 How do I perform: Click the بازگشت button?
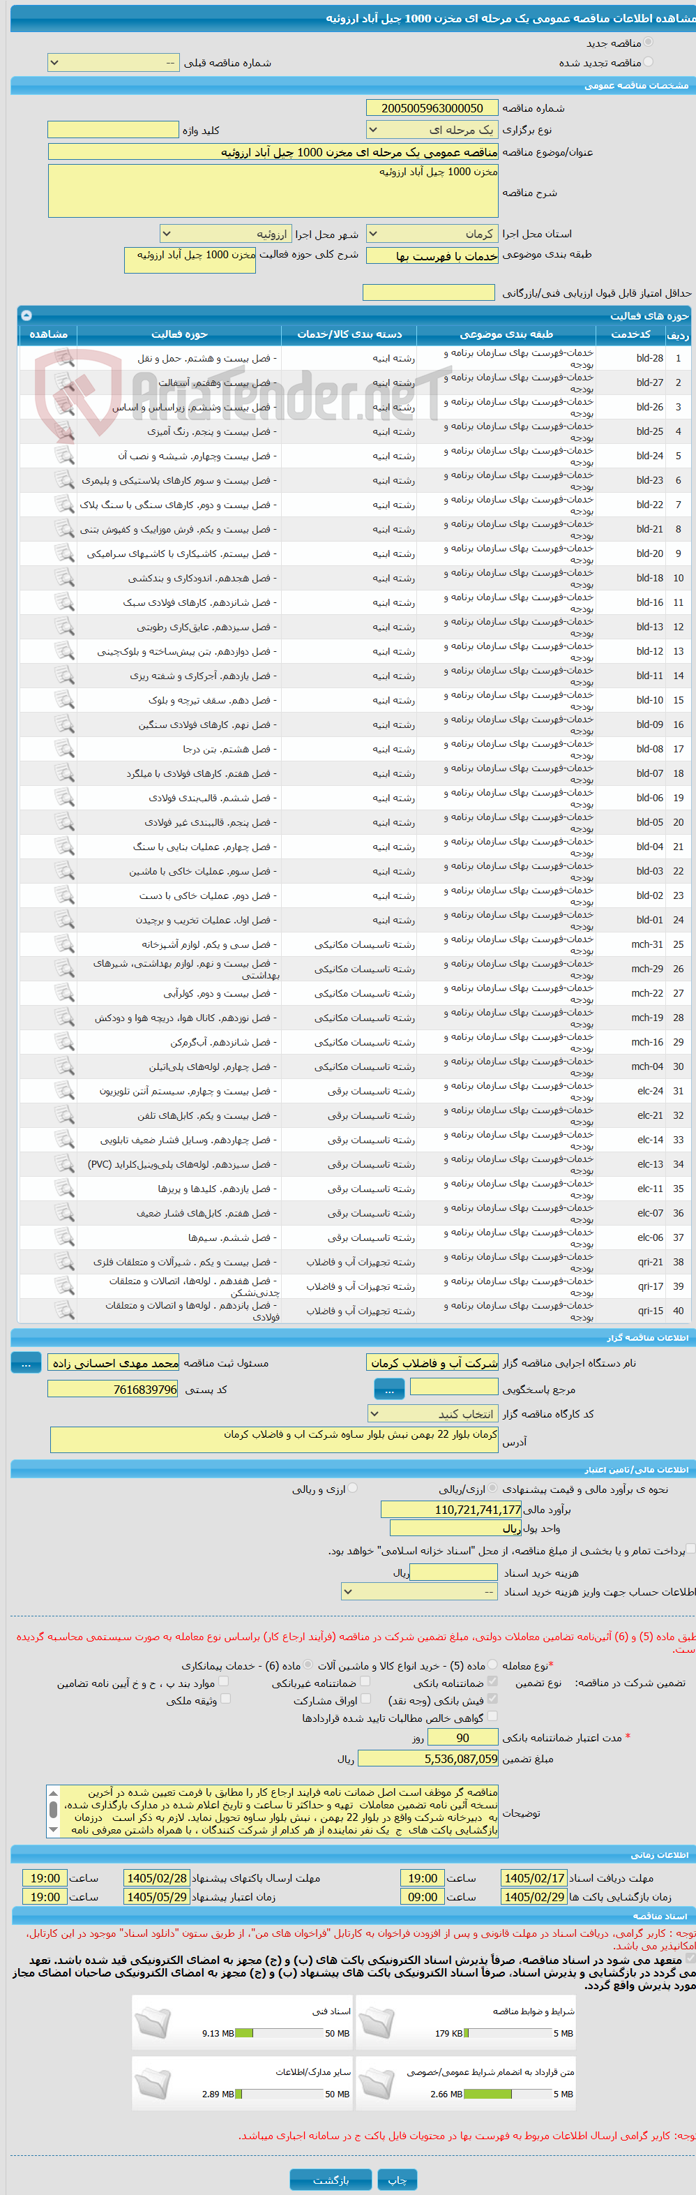331,2180
